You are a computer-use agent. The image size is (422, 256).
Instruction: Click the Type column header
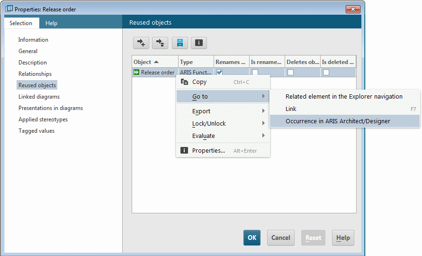tap(196, 62)
